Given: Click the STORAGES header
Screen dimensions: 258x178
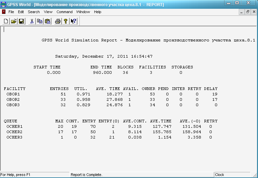Looking at the screenshot, I should tap(182, 67).
